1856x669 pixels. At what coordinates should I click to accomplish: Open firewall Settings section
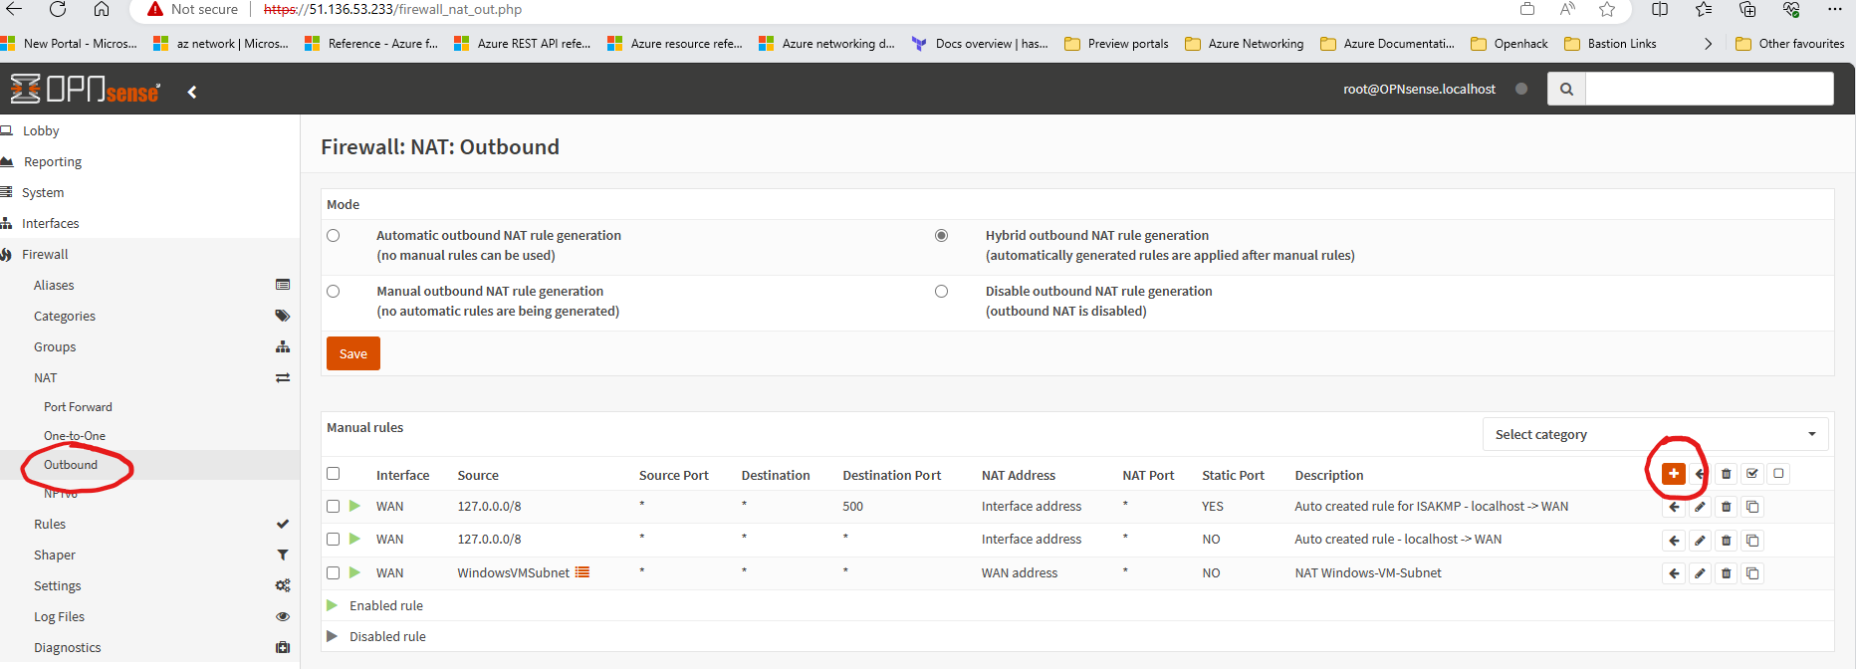[149, 585]
